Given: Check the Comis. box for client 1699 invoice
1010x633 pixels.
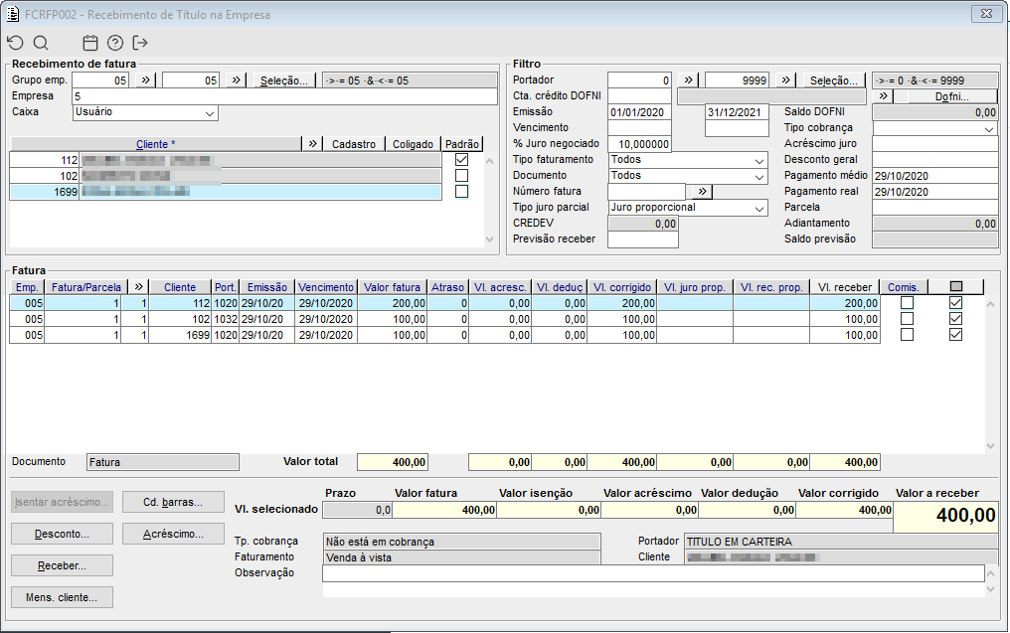Looking at the screenshot, I should click(907, 335).
